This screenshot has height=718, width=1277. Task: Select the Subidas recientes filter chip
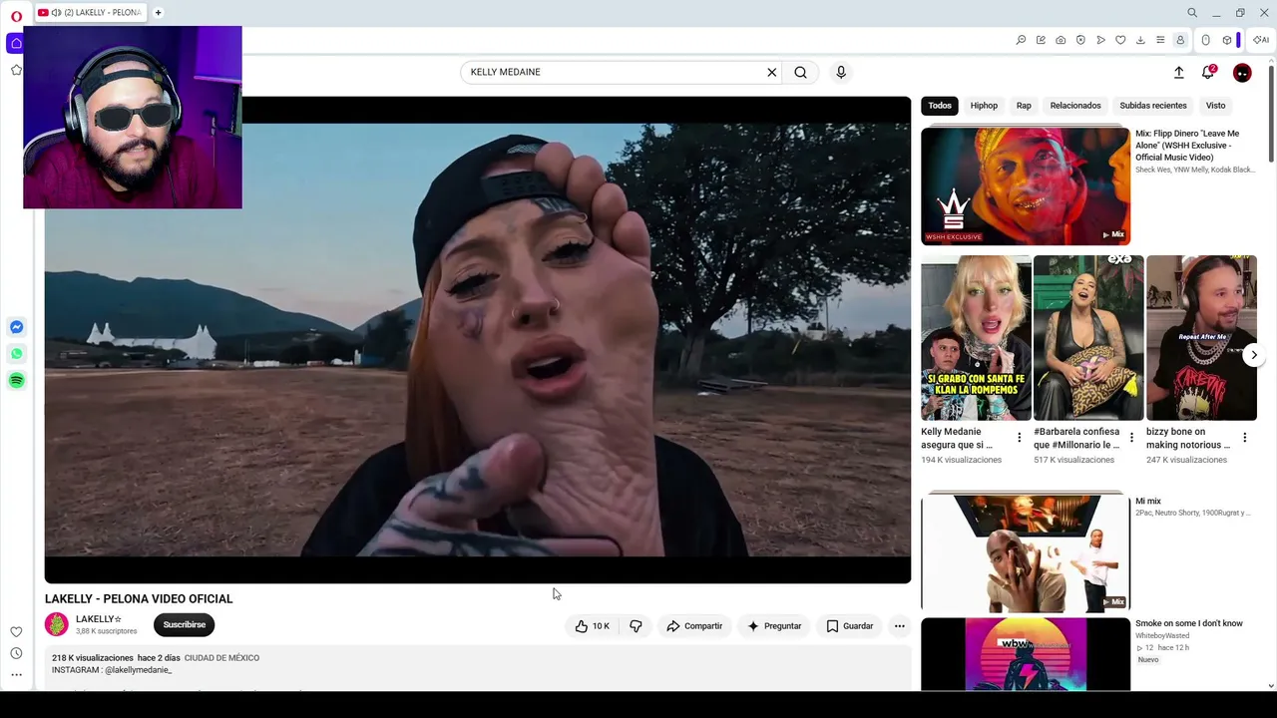(1153, 106)
